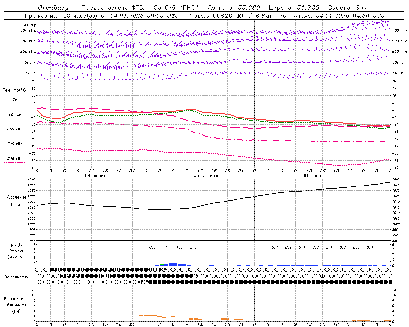Select the 'Модель COSMO-RU / 6.6км' text
Screen dimensions: 409x327
[230, 16]
